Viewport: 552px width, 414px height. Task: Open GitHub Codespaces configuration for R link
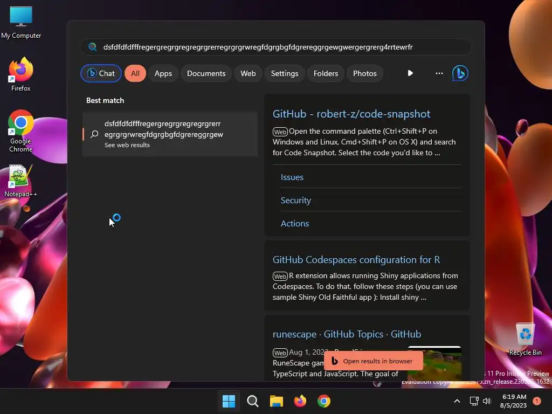click(356, 259)
